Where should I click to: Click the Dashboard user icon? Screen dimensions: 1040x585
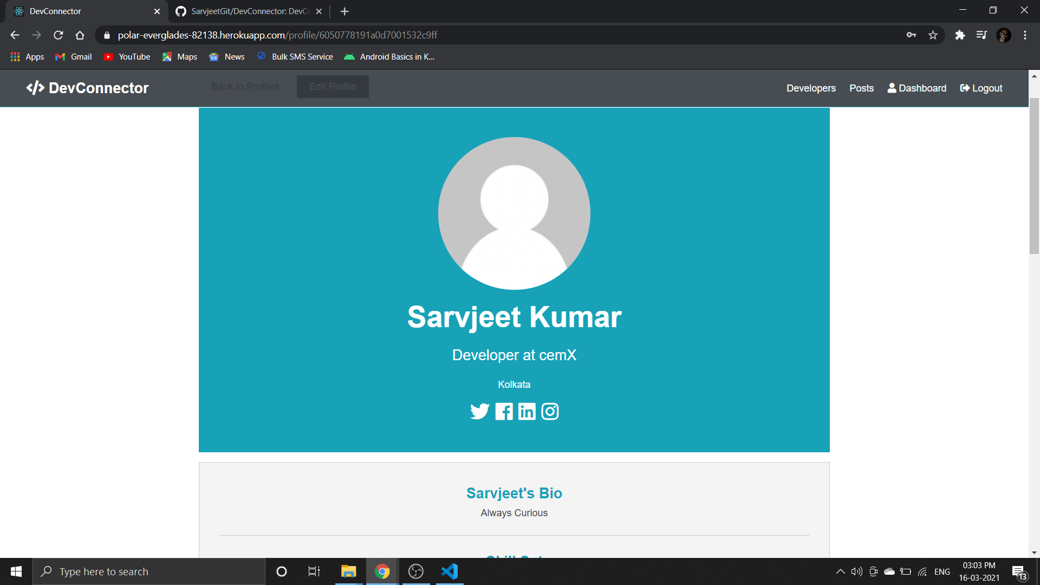click(892, 87)
